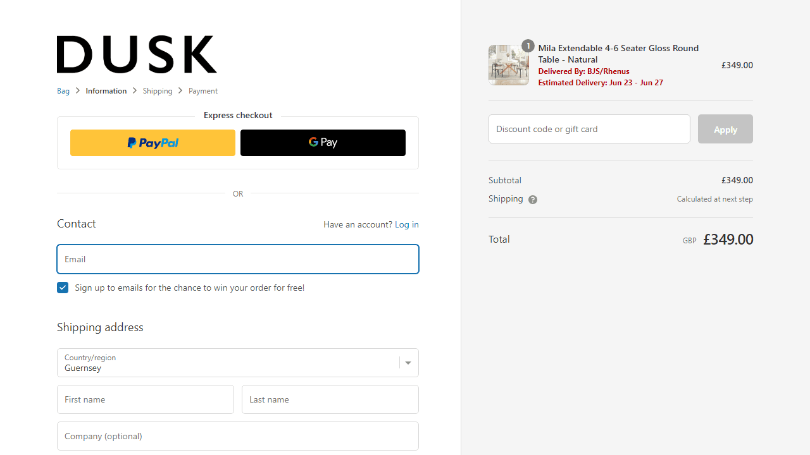810x455 pixels.
Task: Click the Calculated at next step text
Action: point(715,199)
